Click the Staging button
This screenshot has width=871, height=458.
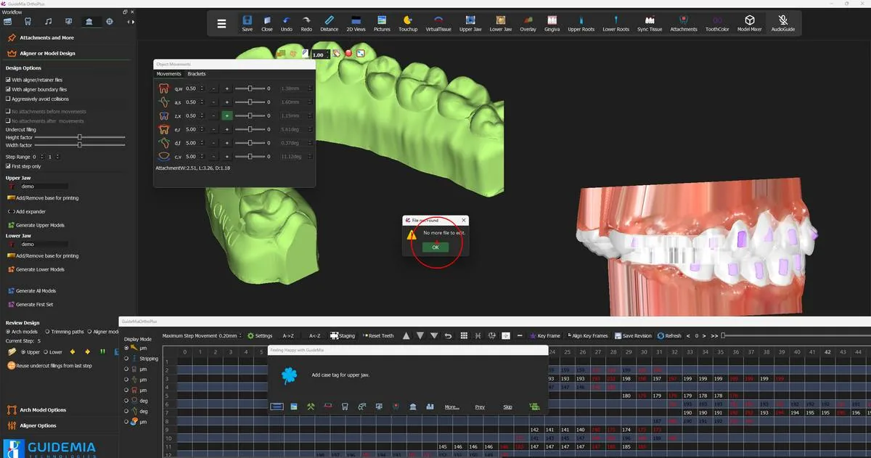(x=343, y=336)
